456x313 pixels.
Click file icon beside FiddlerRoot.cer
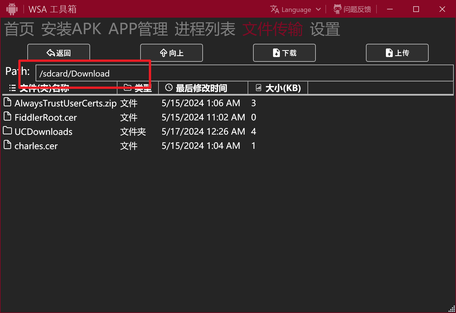[x=7, y=116]
